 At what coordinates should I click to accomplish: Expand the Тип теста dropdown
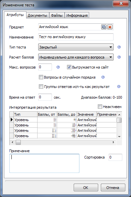point(76,47)
